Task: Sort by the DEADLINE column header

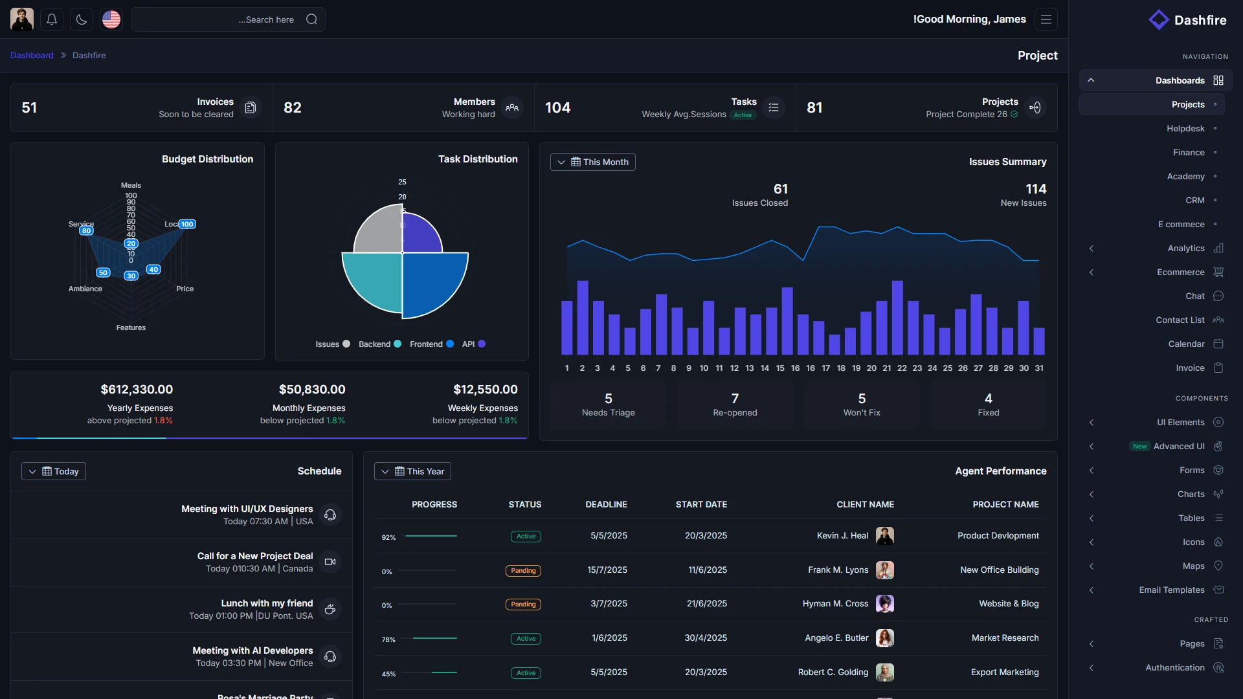Action: (x=606, y=504)
